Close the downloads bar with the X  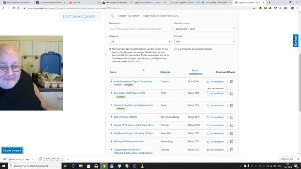[x=298, y=159]
